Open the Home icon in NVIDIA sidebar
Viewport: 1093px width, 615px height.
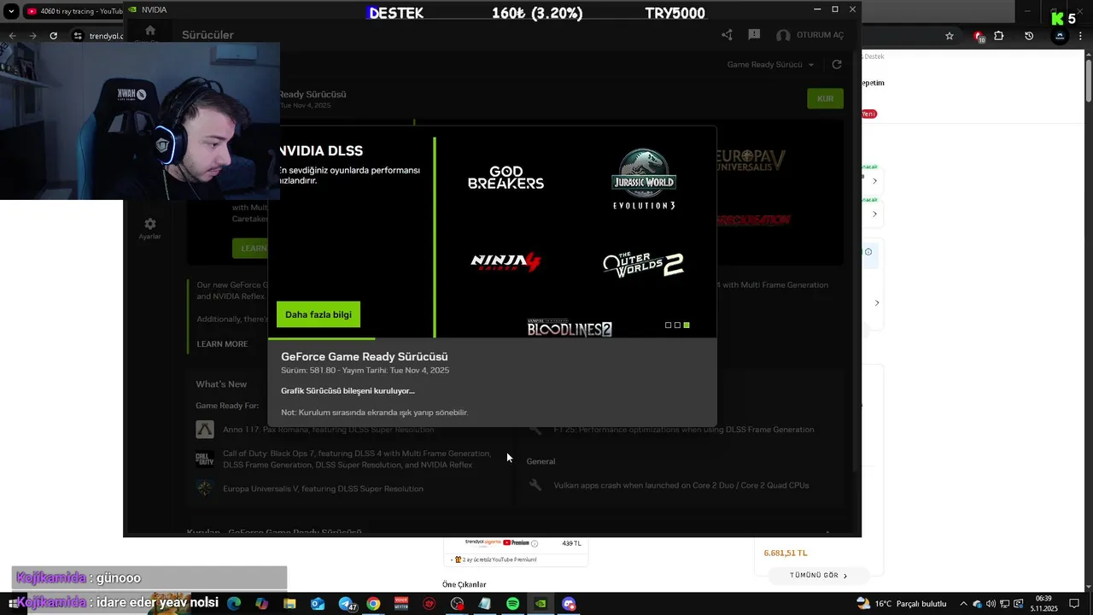pyautogui.click(x=150, y=31)
